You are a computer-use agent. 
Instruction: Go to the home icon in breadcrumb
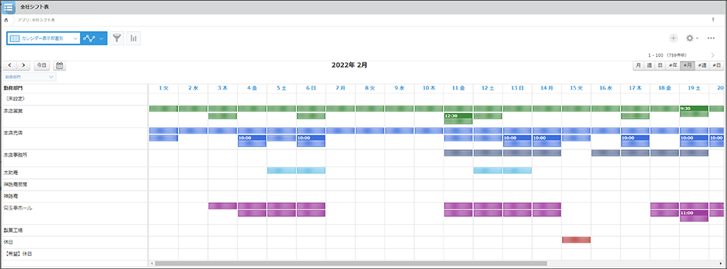[6, 20]
